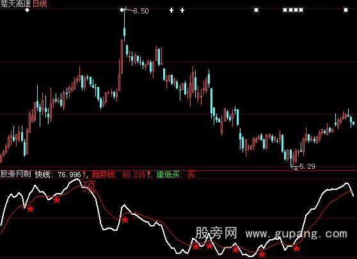
Task: Click the stock name 楚天高速 in title
Action: click(15, 3)
